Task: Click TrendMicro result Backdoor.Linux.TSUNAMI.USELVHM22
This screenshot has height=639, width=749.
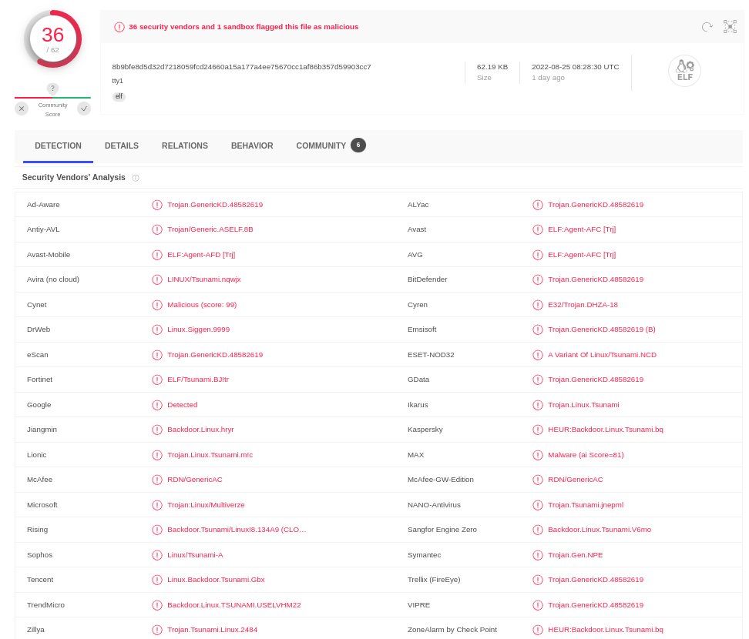Action: click(x=234, y=604)
